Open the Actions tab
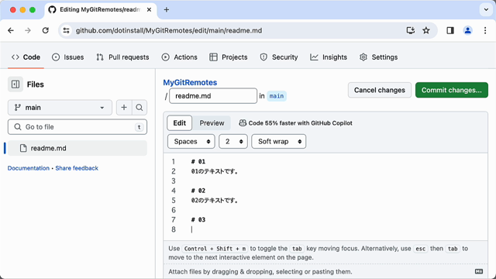 click(x=179, y=57)
